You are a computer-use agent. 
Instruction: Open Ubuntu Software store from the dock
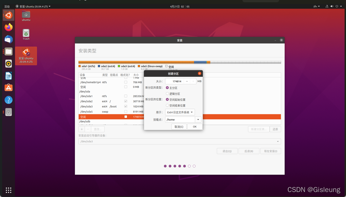(9, 88)
